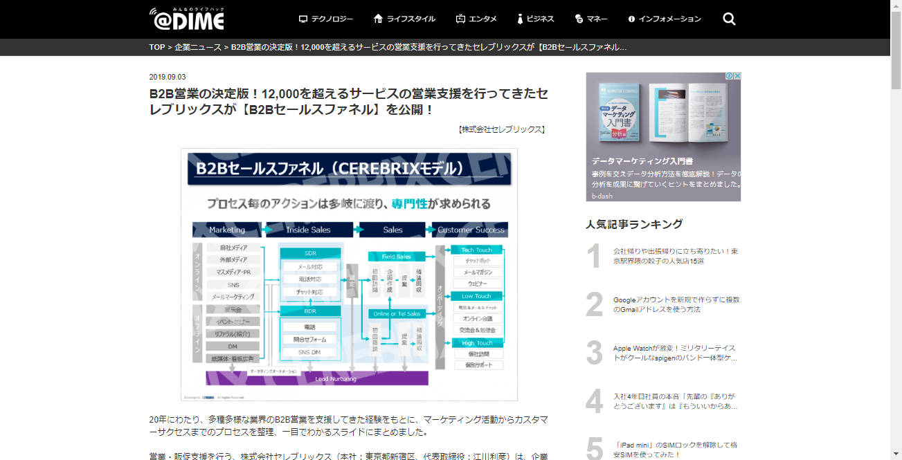Open ranking article 入社4年目社員の本音
902x460 pixels.
click(x=675, y=401)
